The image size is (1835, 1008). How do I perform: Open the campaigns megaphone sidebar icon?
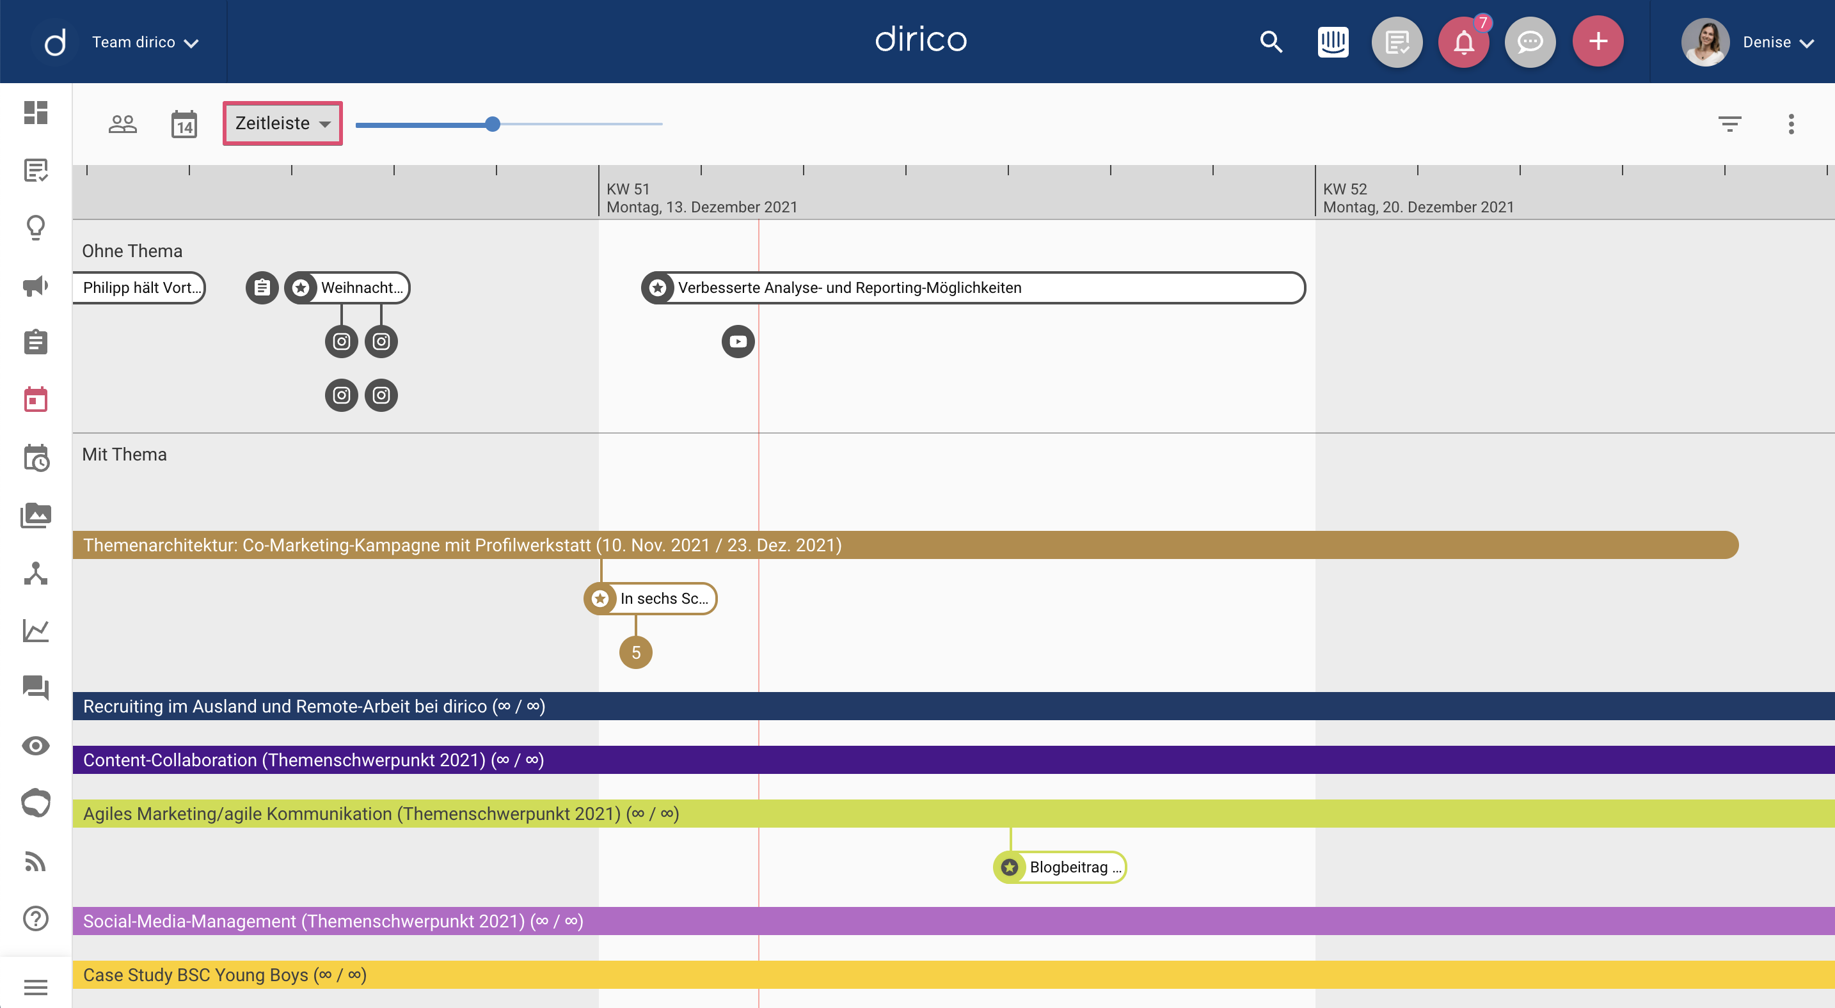36,285
